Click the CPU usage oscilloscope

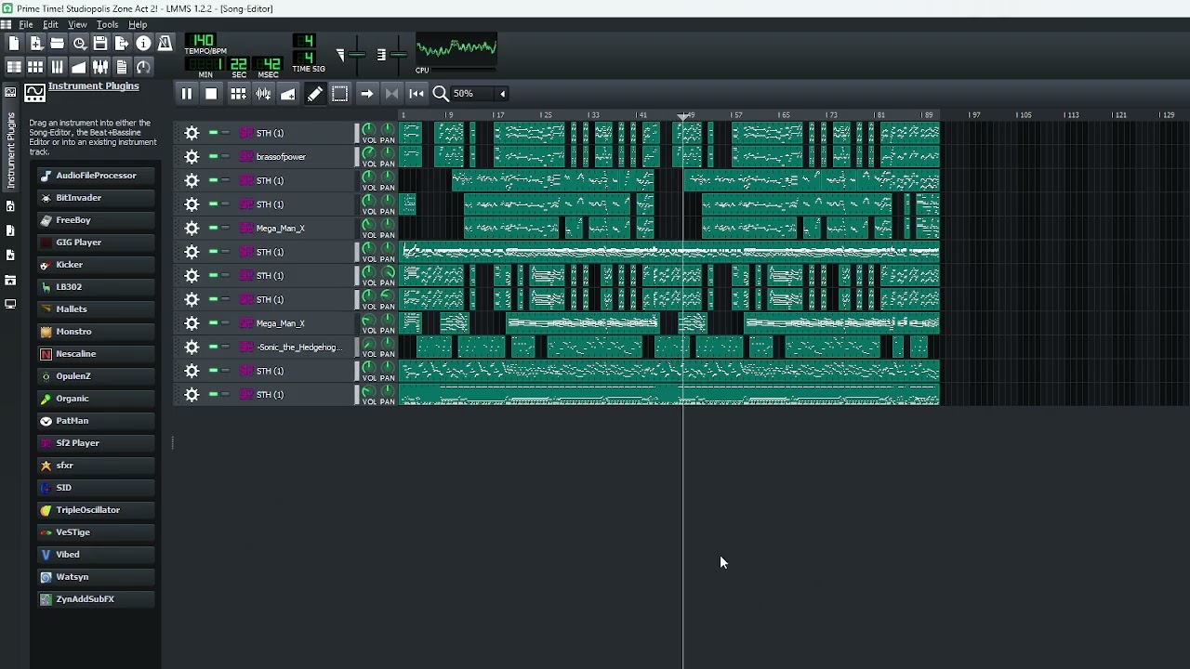coord(456,48)
